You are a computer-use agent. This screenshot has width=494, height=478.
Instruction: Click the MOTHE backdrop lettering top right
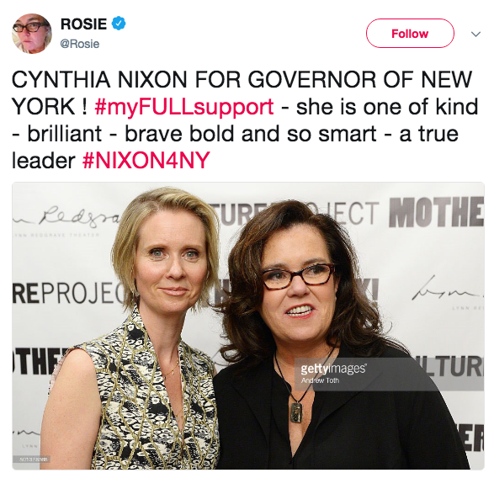436,212
